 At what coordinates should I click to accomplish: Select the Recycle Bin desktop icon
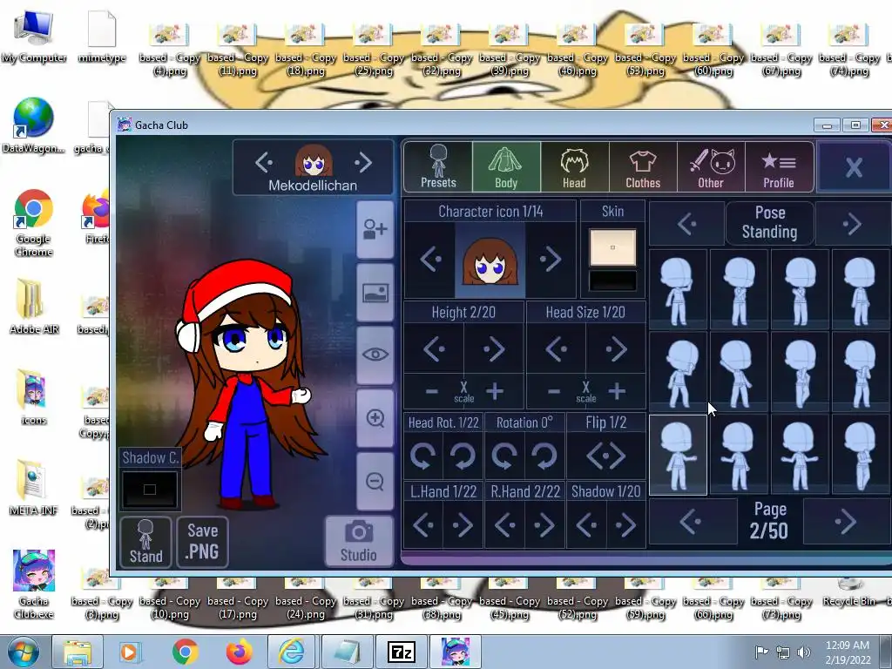[848, 592]
